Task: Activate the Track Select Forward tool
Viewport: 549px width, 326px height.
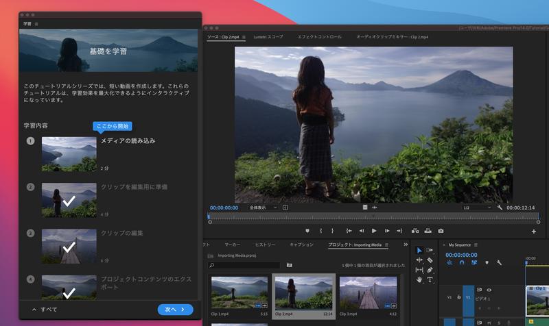Action: point(430,251)
